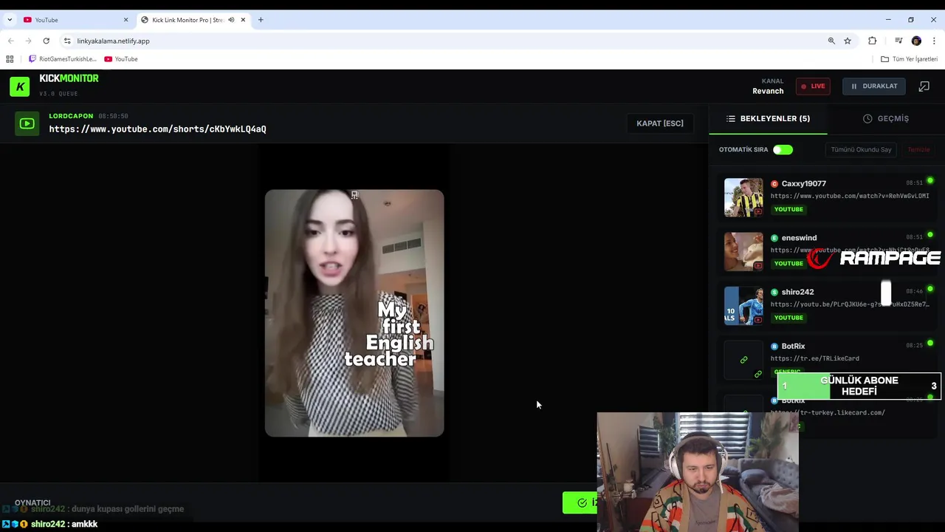Bookmark this page with the star icon
The width and height of the screenshot is (945, 532).
point(848,41)
